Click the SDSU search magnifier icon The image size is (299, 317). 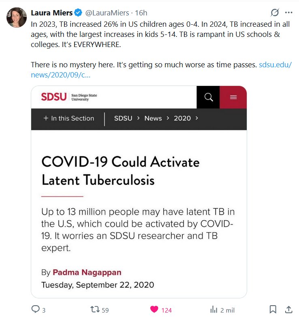[208, 97]
